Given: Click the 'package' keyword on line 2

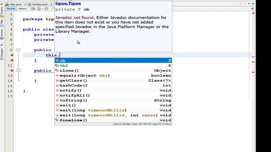Looking at the screenshot, I should point(33,19).
